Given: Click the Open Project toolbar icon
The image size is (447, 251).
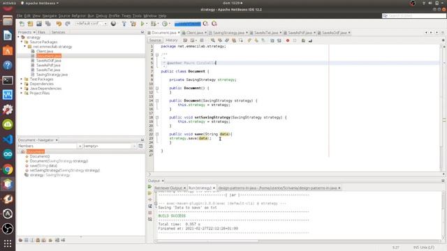Looking at the screenshot, I should [x=39, y=24].
